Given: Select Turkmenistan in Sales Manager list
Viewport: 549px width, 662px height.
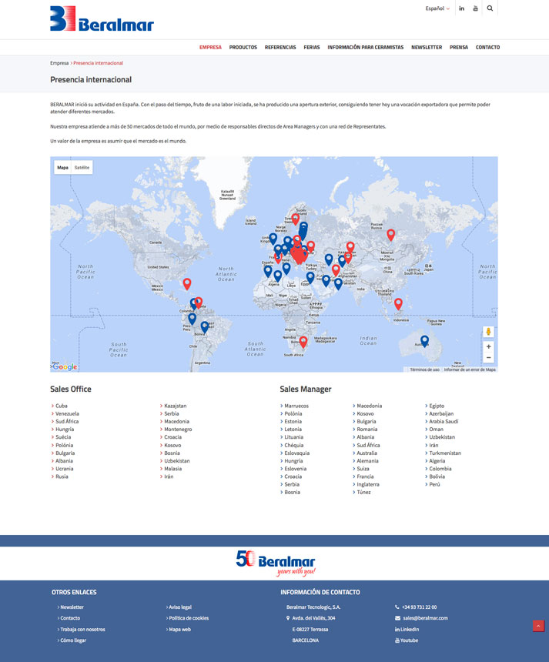Looking at the screenshot, I should 445,453.
